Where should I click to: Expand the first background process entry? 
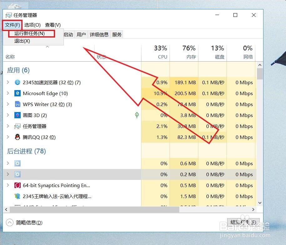pyautogui.click(x=8, y=163)
